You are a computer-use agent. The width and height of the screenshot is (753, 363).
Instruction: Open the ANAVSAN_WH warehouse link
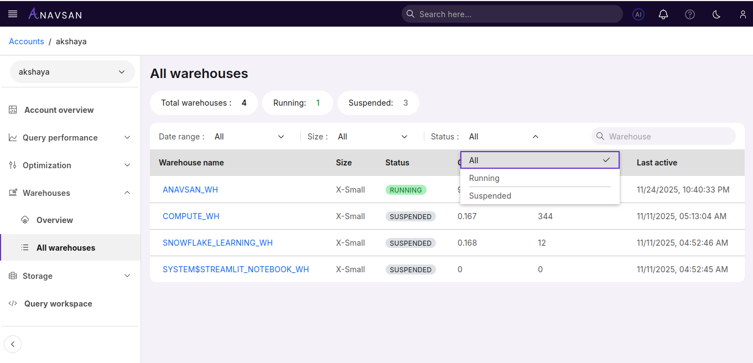pos(190,190)
